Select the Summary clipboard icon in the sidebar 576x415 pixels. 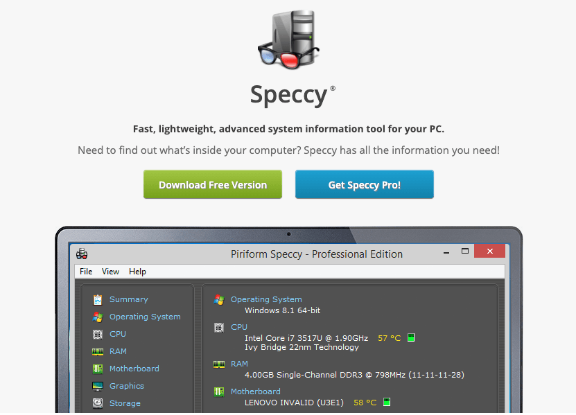click(97, 300)
